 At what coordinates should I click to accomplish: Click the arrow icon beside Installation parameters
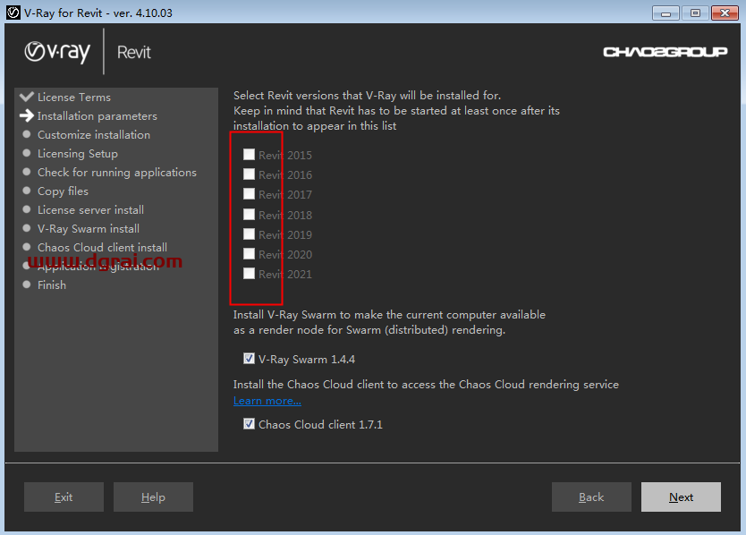point(26,115)
